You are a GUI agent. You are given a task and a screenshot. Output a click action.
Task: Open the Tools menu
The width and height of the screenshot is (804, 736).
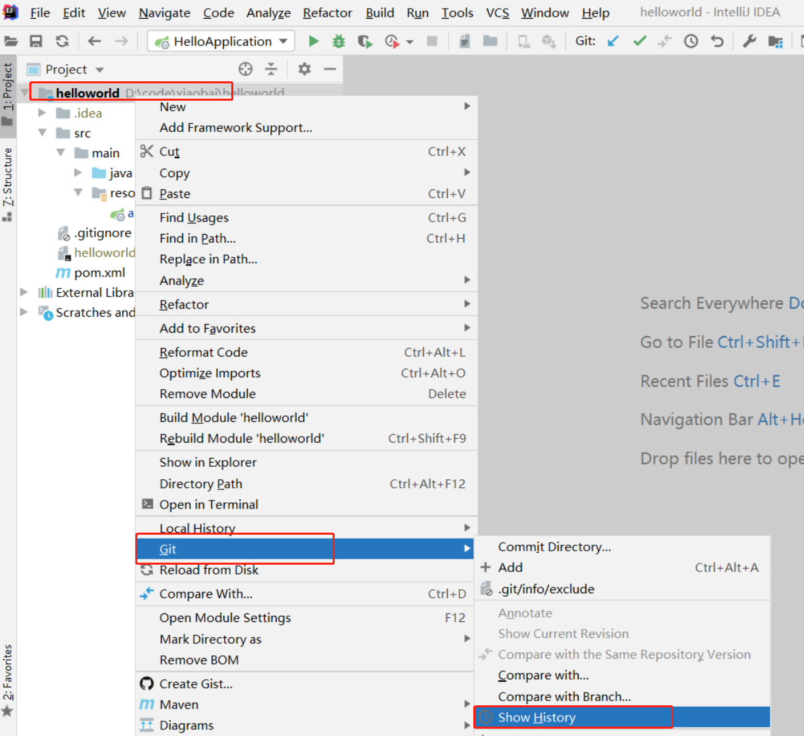pyautogui.click(x=457, y=13)
